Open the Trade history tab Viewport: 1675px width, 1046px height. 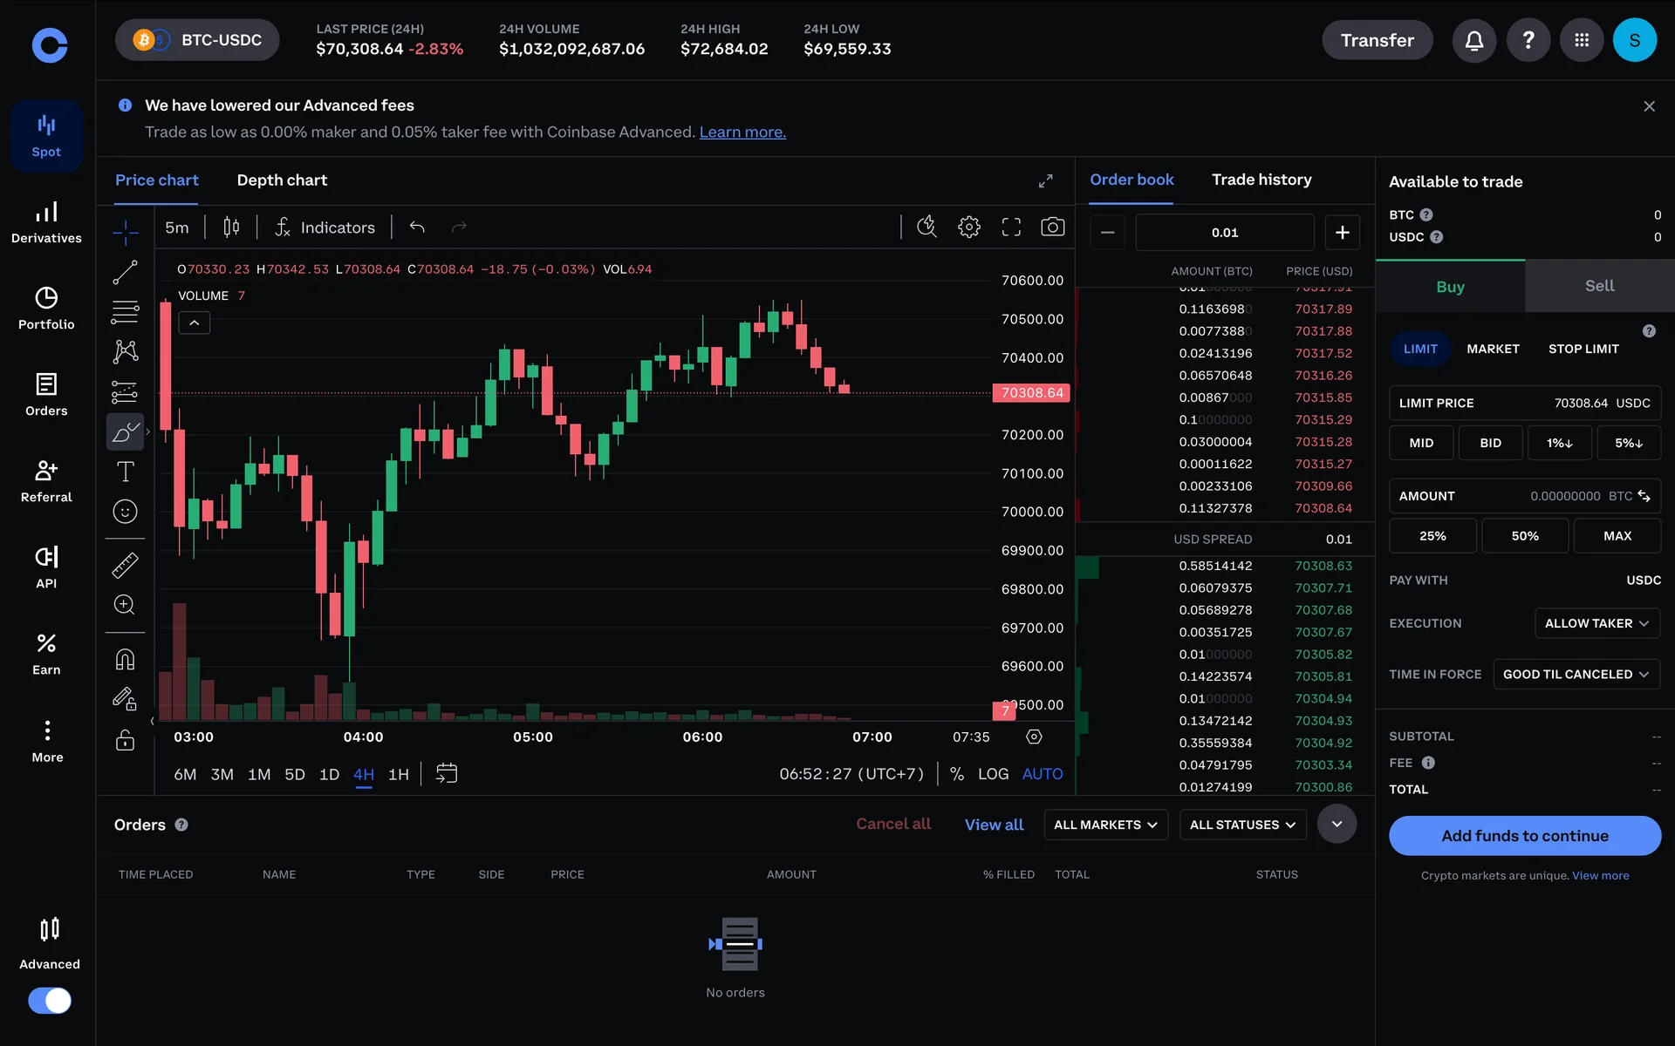coord(1261,180)
